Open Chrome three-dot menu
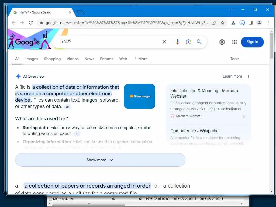Viewport: 276px width, 207px height. (x=268, y=23)
